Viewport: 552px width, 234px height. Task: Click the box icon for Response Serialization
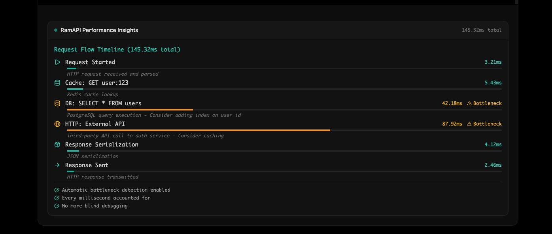pos(57,145)
